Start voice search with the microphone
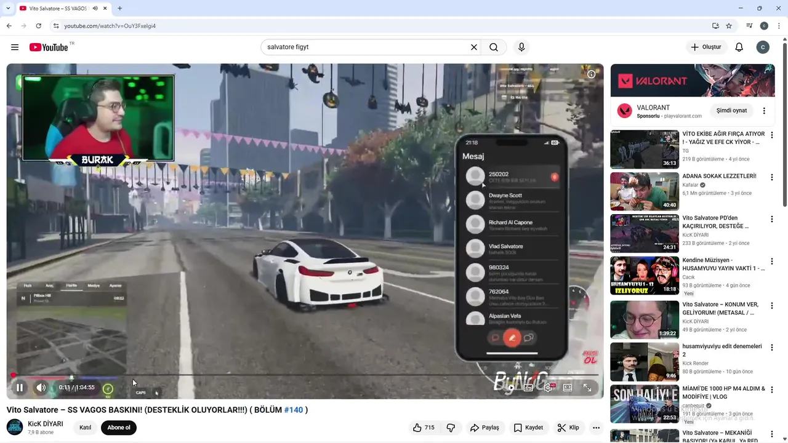The image size is (788, 443). (521, 47)
